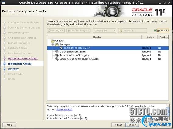
Task: Click the Installation Location step
Action: (19, 53)
